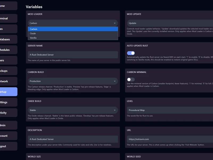
Task: Open the Mod Loader dropdown
Action: click(72, 23)
